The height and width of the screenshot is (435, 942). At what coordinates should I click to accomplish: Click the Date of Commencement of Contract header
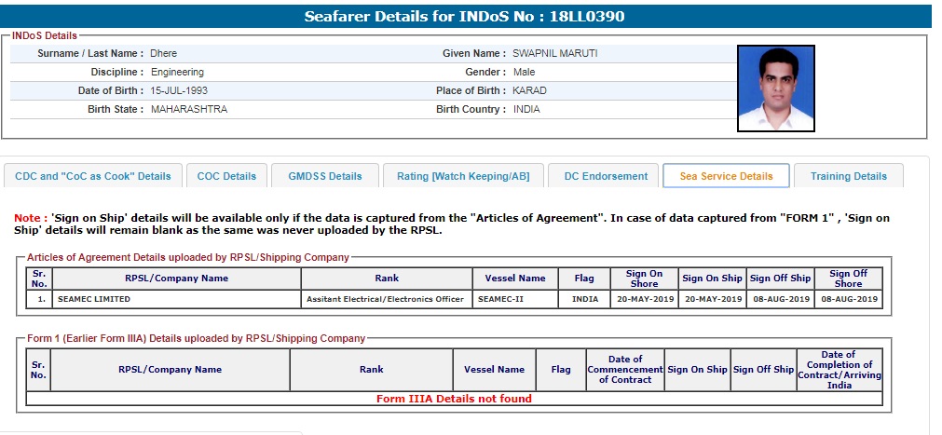pyautogui.click(x=624, y=370)
